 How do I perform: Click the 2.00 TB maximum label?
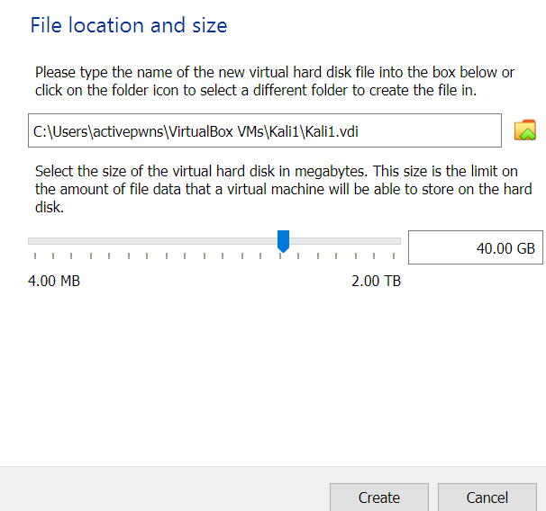[x=376, y=281]
